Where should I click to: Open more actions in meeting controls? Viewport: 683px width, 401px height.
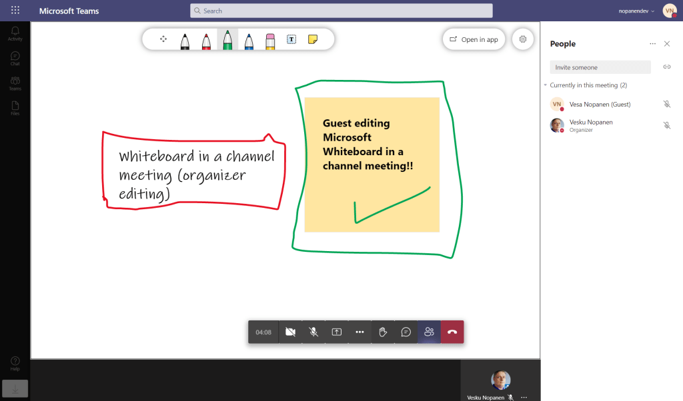[x=360, y=332]
